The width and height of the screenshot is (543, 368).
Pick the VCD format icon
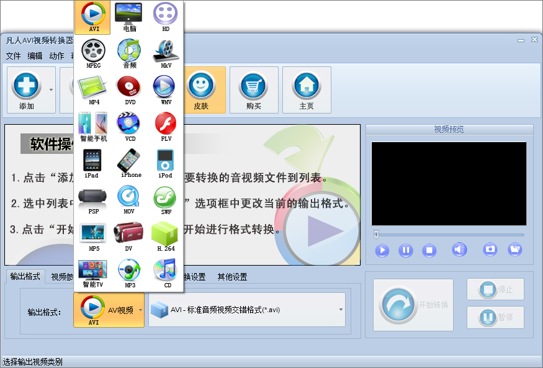click(x=130, y=127)
